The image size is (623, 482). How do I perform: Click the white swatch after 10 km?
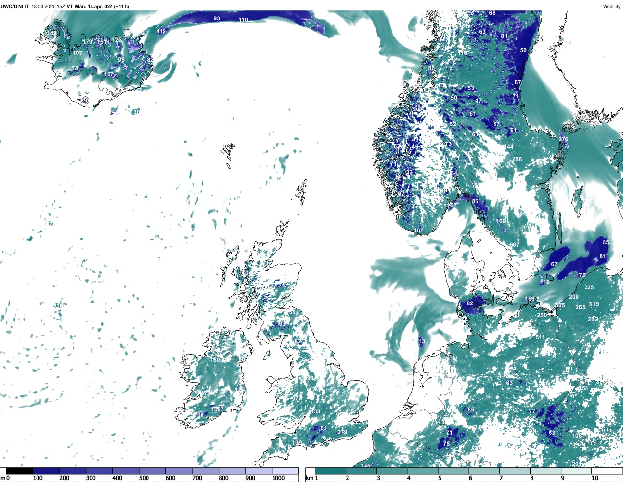[607, 471]
